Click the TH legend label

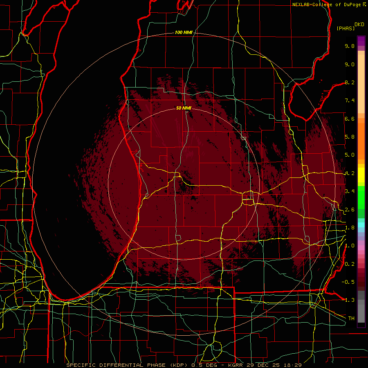[x=351, y=319]
